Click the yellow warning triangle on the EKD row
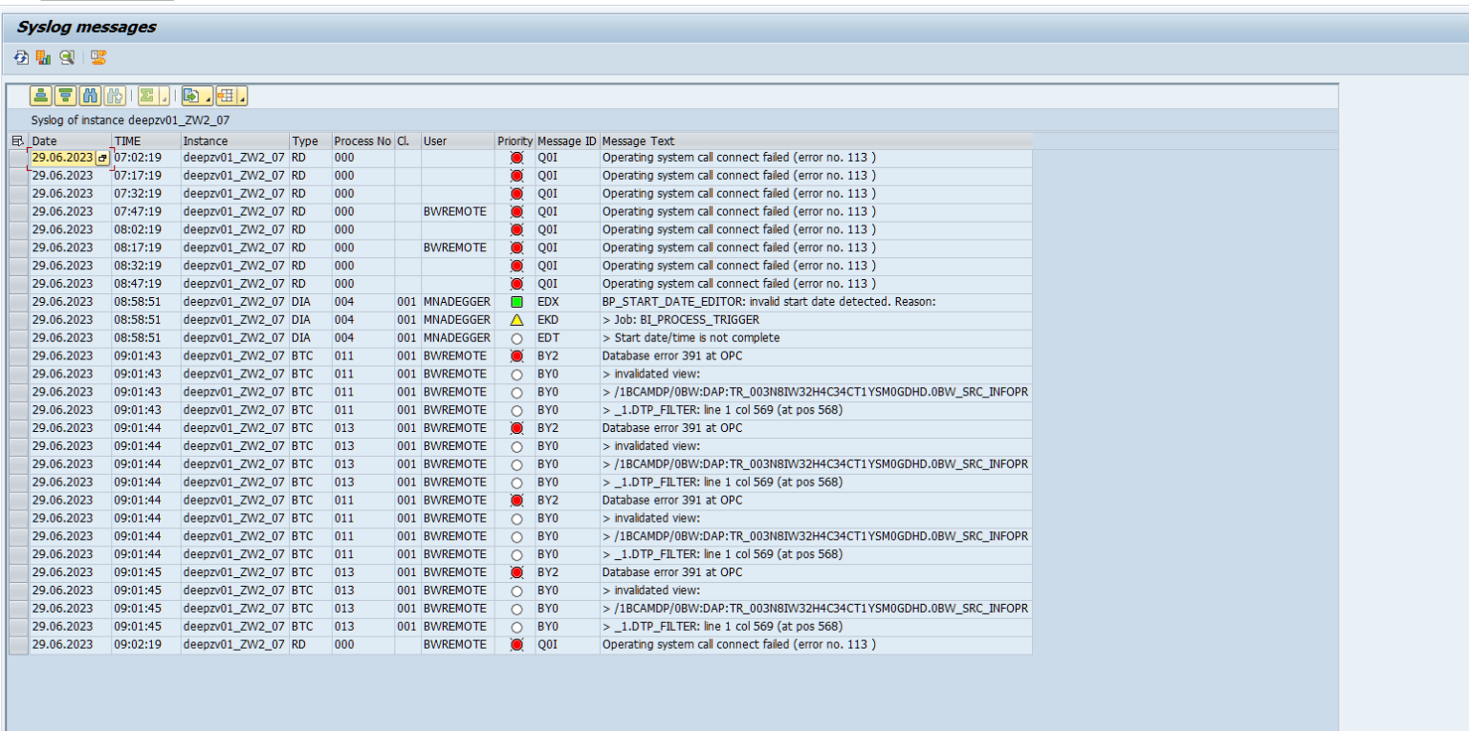 515,319
